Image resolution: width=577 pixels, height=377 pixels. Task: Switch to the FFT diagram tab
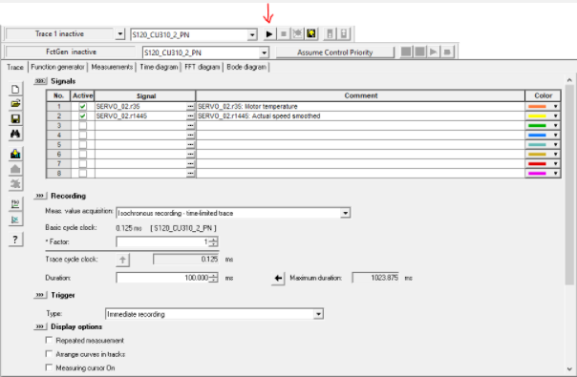pyautogui.click(x=202, y=67)
